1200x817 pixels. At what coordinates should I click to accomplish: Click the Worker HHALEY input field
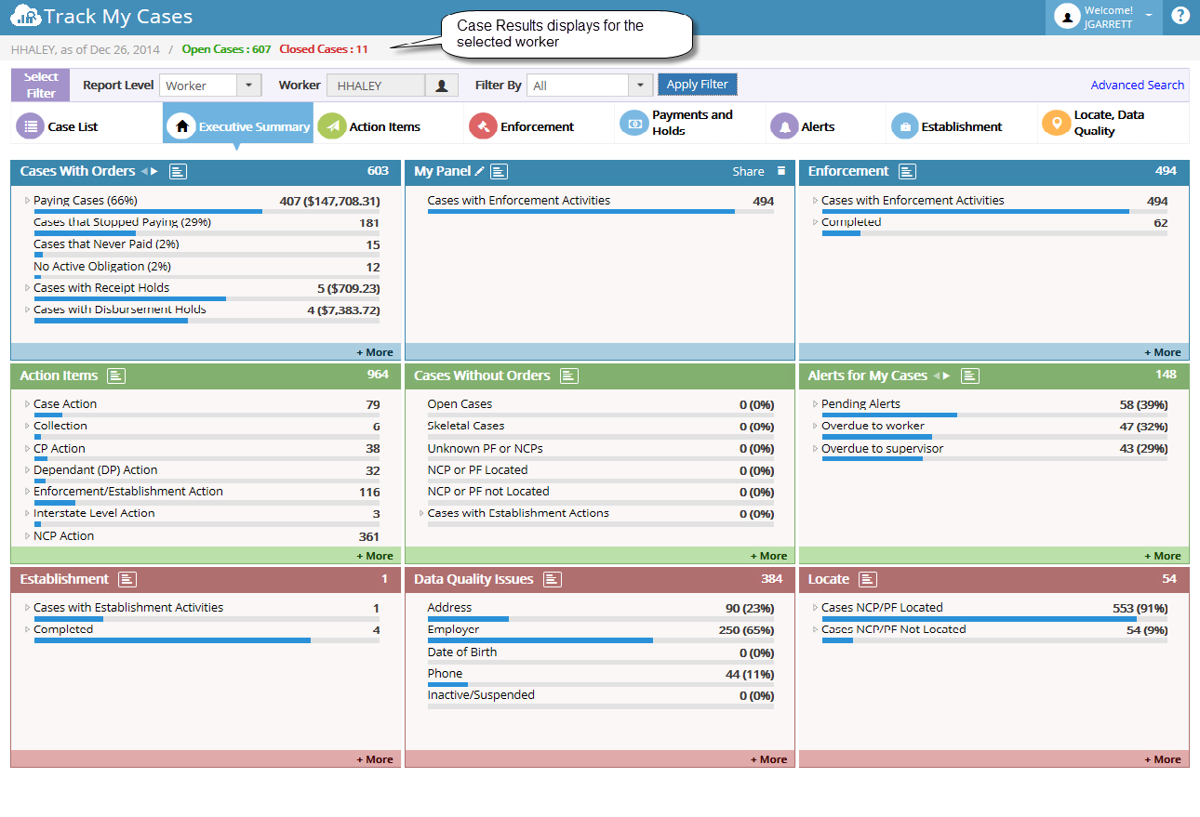376,86
